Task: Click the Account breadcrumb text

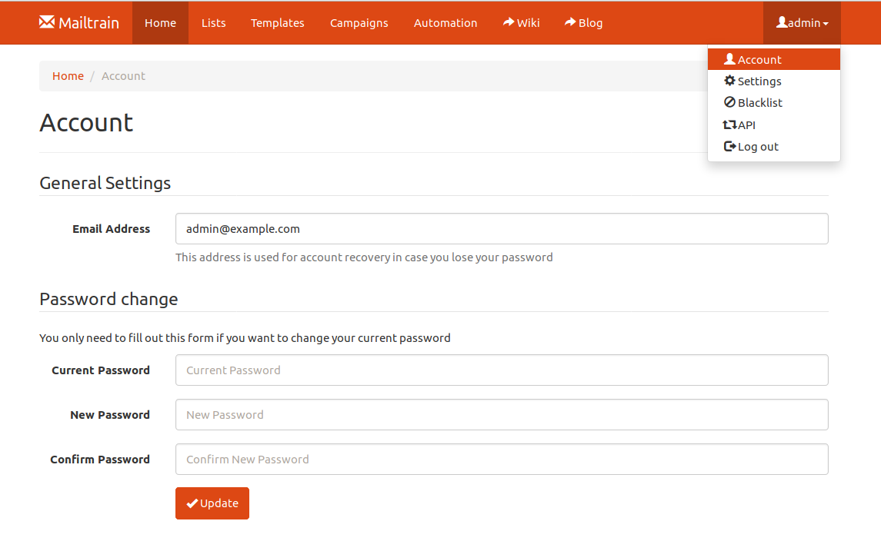Action: click(123, 76)
